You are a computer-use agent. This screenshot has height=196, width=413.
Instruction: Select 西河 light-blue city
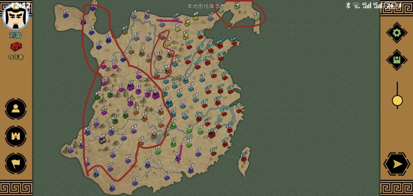point(137,39)
